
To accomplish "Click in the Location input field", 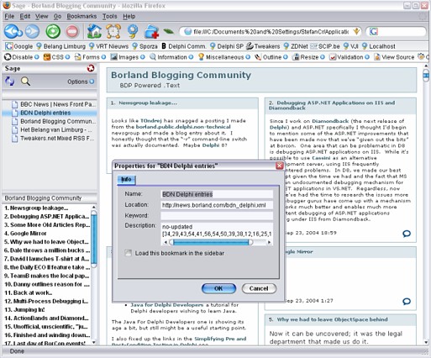I will pos(217,205).
